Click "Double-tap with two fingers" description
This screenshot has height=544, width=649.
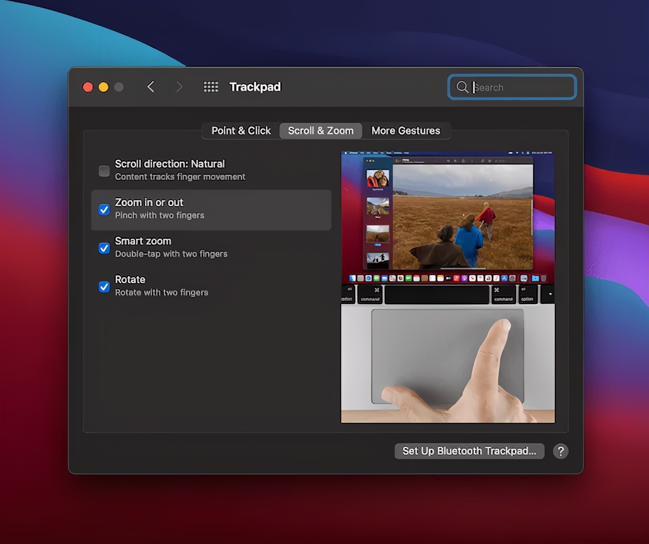(171, 254)
